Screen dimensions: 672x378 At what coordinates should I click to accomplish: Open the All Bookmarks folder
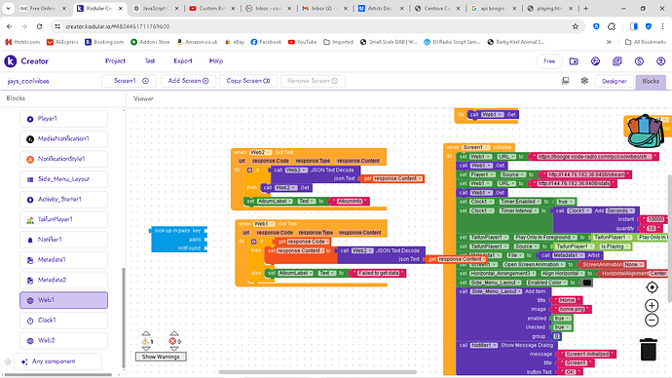(x=646, y=42)
